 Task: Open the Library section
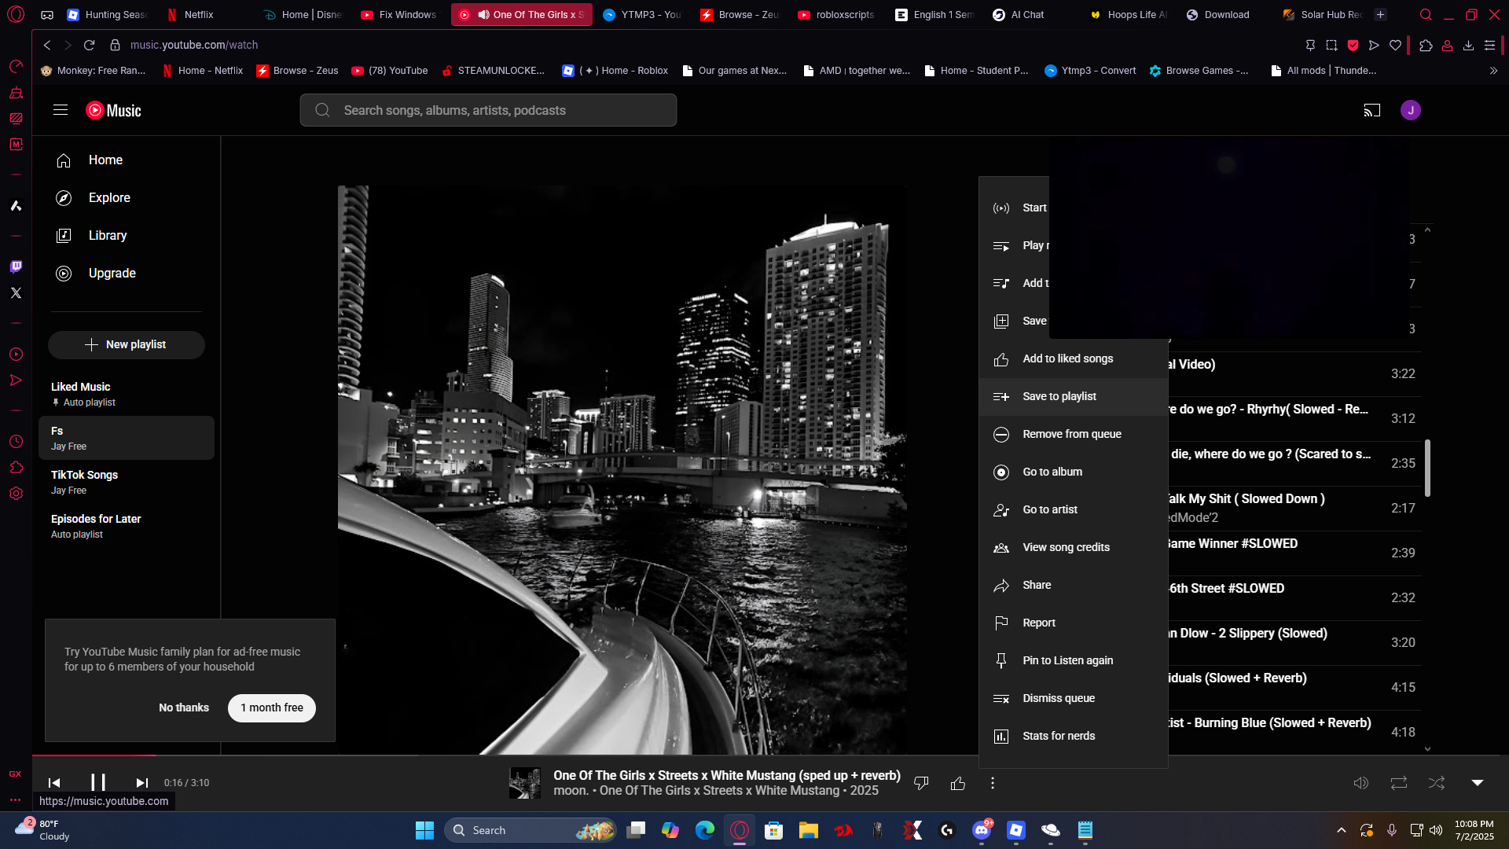(x=127, y=236)
